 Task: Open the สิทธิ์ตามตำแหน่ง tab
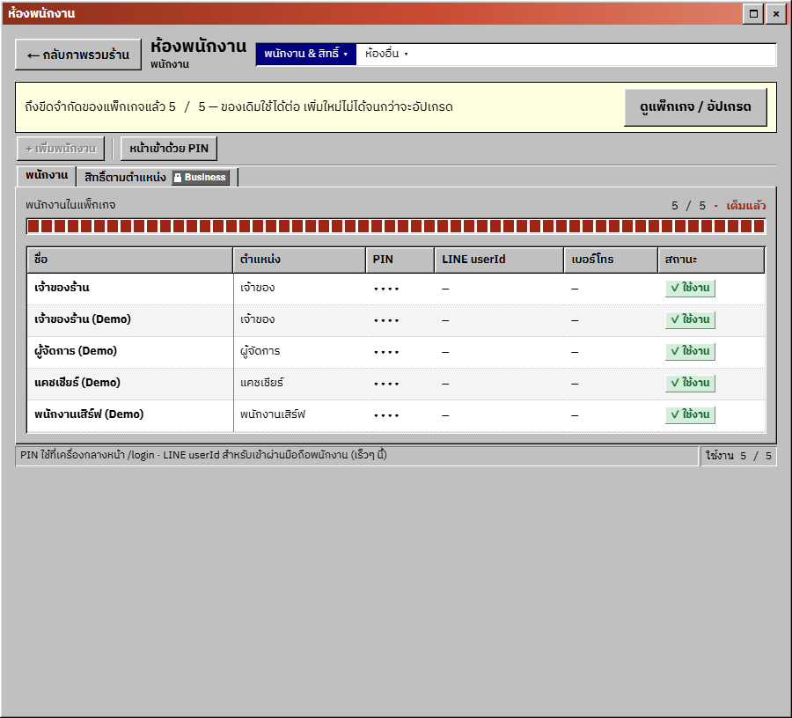pyautogui.click(x=157, y=177)
